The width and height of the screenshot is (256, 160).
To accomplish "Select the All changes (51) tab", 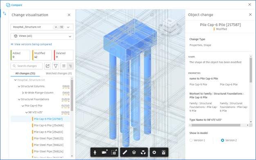I will 25,73.
